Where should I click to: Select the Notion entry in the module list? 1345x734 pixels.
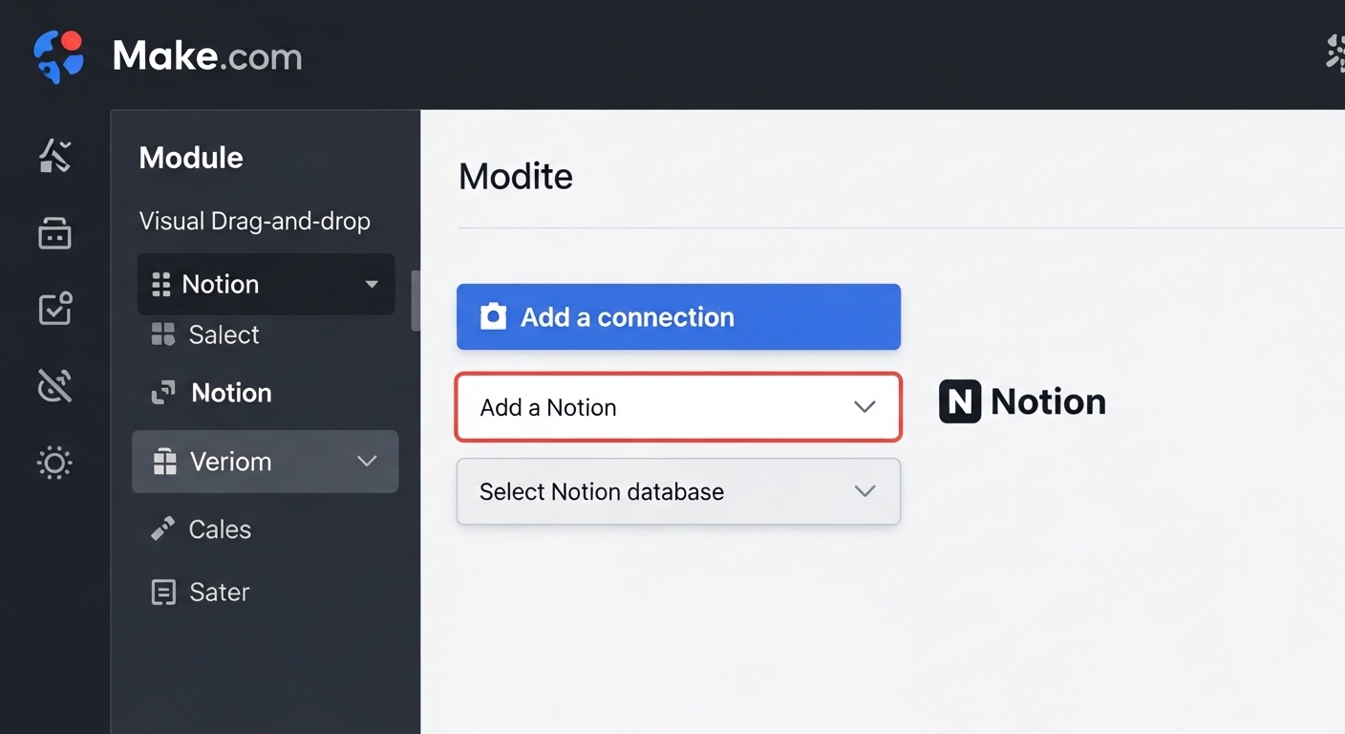[229, 392]
